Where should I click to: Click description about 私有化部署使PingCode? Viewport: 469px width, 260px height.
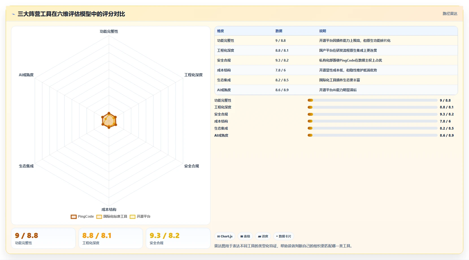pyautogui.click(x=351, y=60)
